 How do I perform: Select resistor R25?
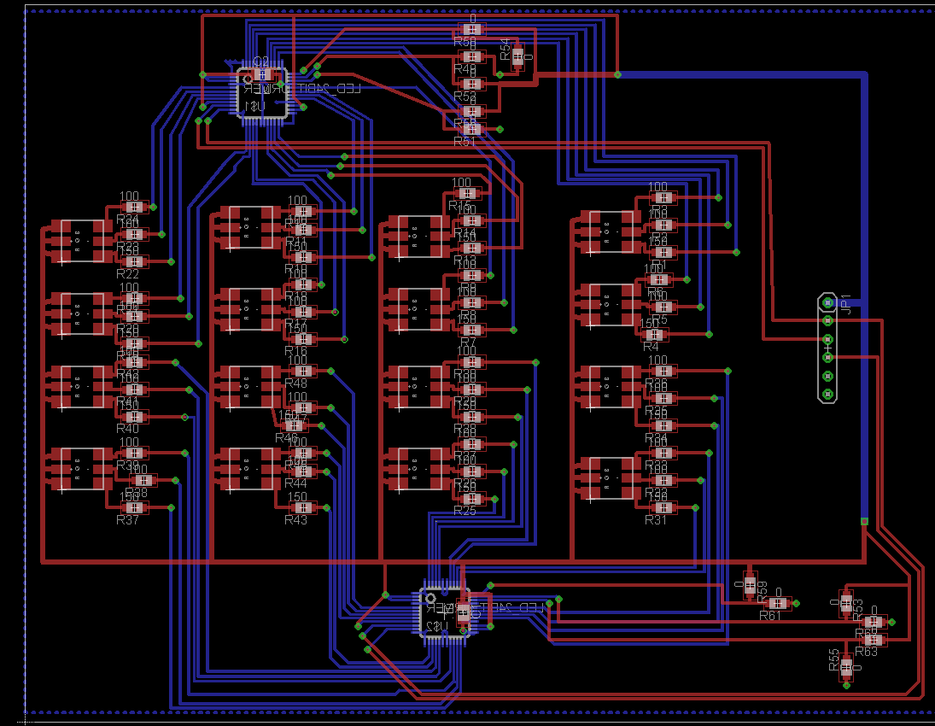pyautogui.click(x=469, y=499)
